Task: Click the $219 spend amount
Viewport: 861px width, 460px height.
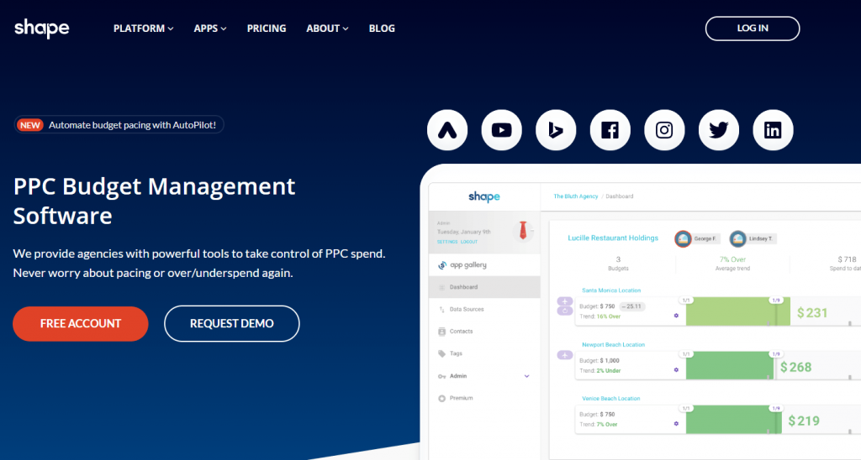Action: (804, 421)
